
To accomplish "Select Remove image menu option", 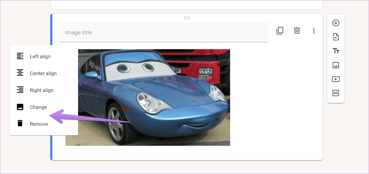I will click(x=44, y=124).
